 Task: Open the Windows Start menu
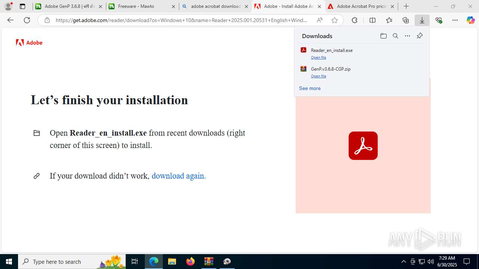(x=9, y=262)
